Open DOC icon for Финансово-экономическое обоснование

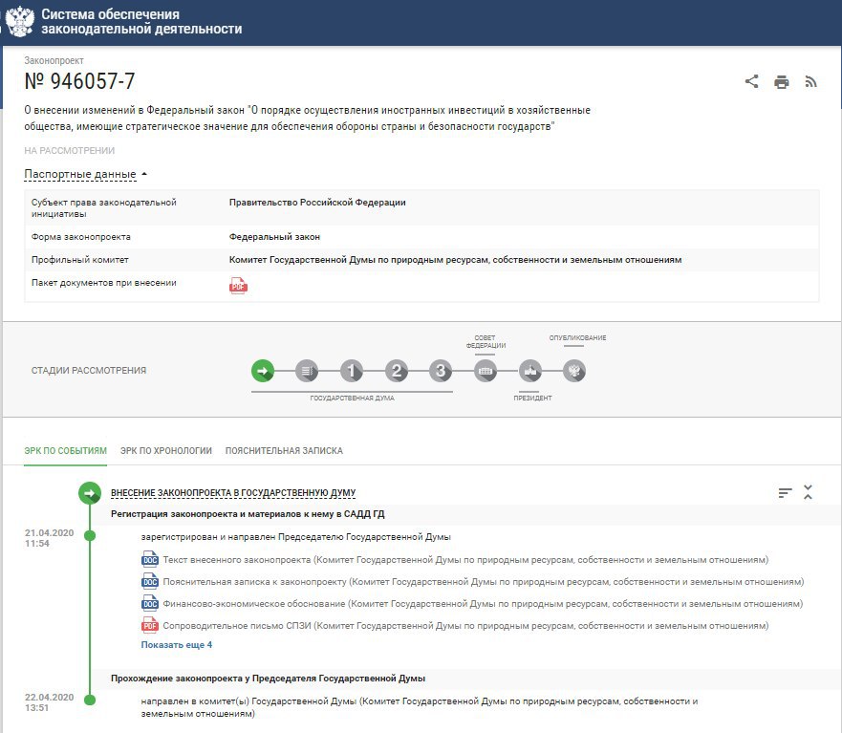point(150,604)
